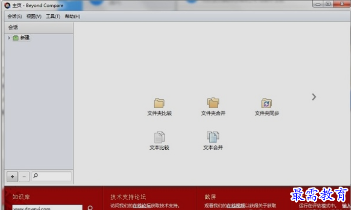
Task: Click the knowledge base search magnifier
Action: pyautogui.click(x=90, y=208)
